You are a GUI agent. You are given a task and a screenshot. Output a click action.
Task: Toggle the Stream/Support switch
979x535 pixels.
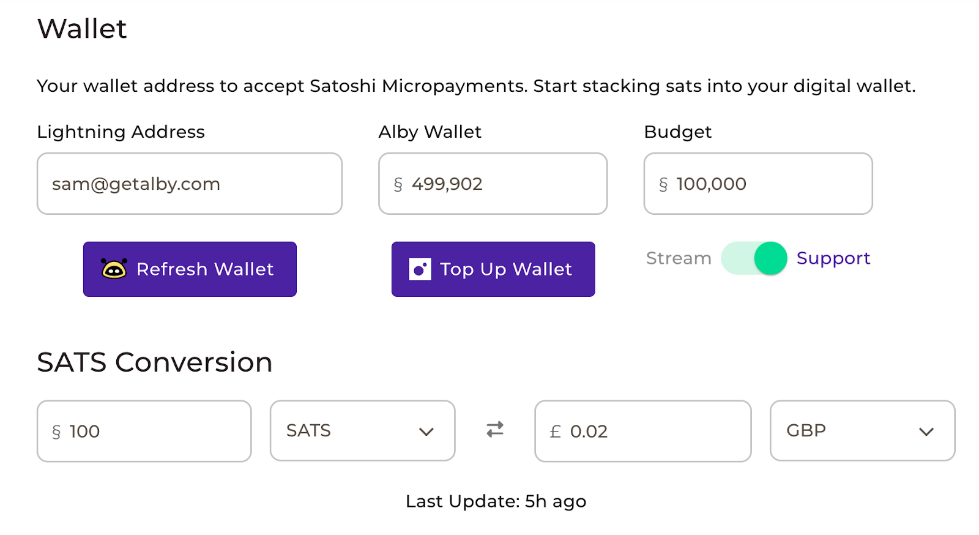point(754,258)
